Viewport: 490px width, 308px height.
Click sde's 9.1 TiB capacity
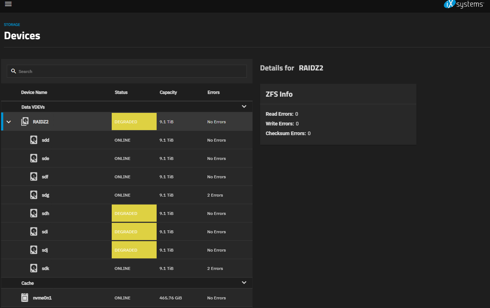tap(166, 158)
